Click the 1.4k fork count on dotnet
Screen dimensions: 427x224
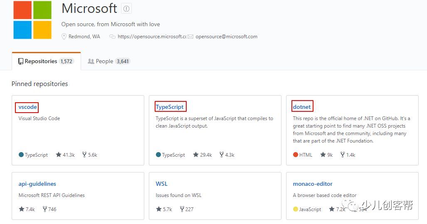click(351, 155)
